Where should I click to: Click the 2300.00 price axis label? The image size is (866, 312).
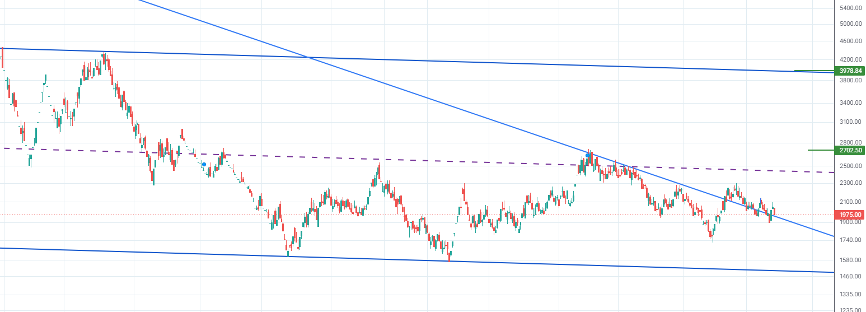tap(850, 183)
